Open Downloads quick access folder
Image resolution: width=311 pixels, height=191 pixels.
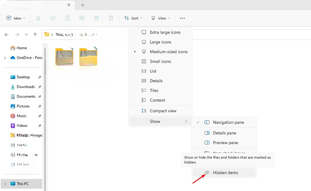click(x=23, y=87)
